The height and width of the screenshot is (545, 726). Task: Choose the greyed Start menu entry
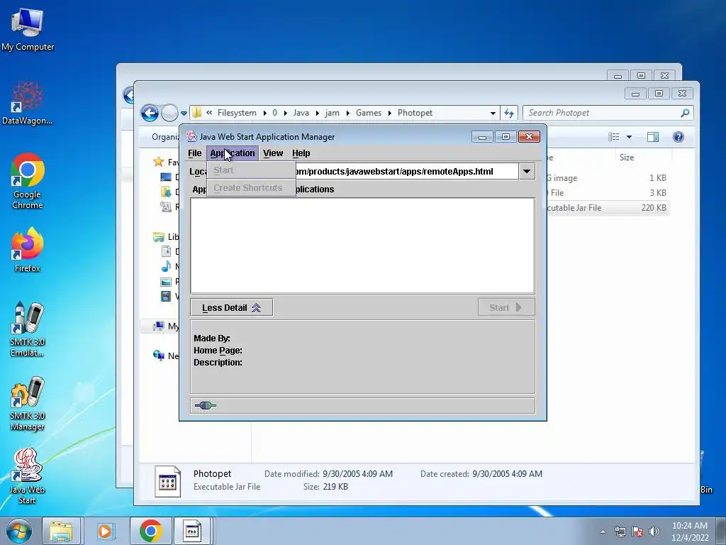coord(251,170)
